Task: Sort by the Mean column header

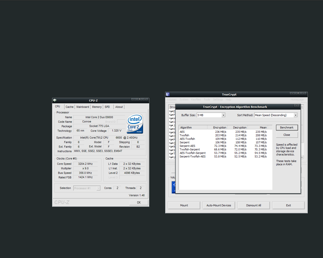Action: click(258, 127)
